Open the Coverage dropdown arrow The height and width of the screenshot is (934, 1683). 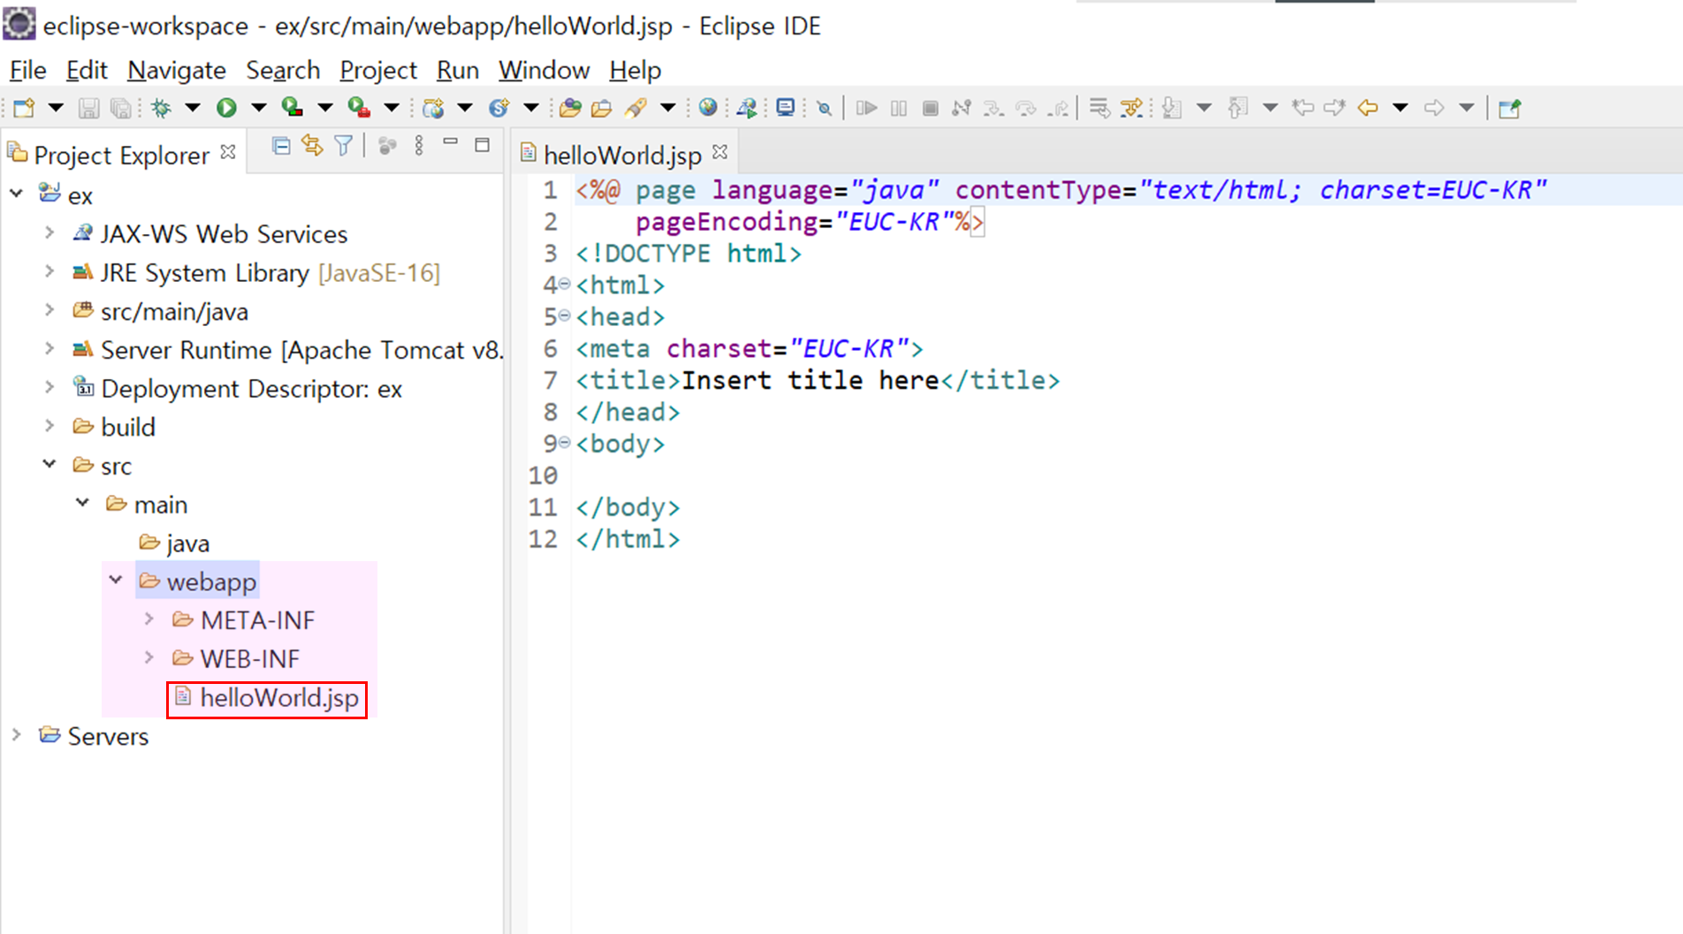point(324,108)
